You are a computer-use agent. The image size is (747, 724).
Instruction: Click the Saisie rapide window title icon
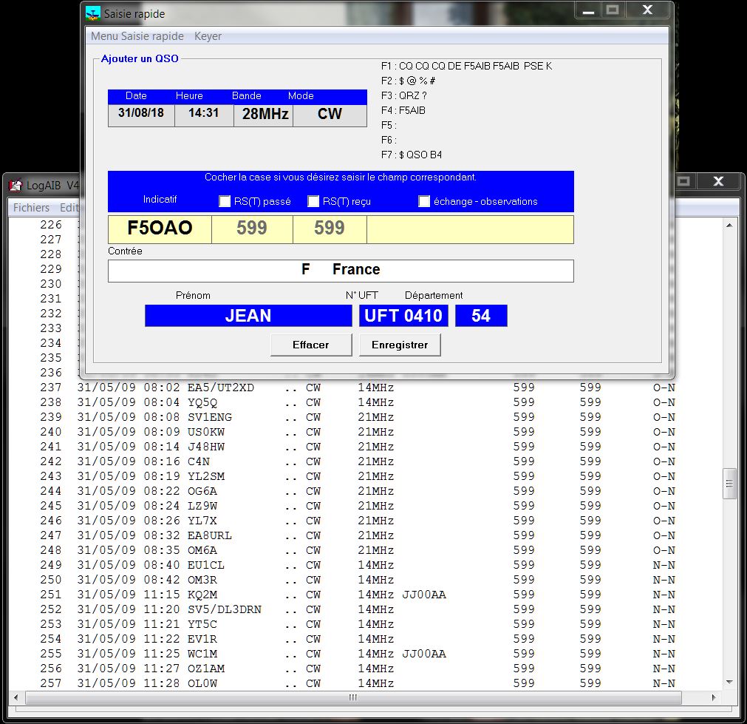[93, 13]
